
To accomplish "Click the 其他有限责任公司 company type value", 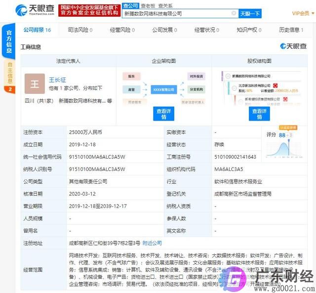I will tap(88, 181).
